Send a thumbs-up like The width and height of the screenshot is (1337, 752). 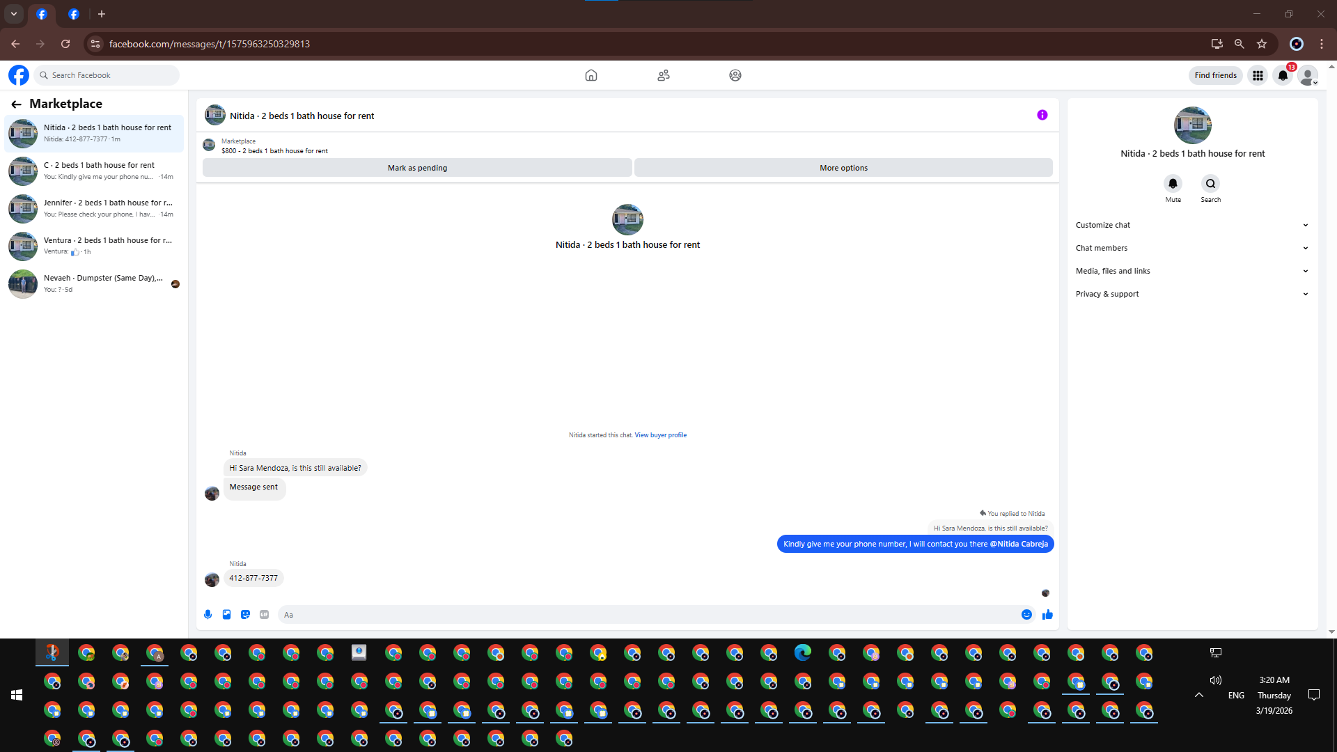point(1047,614)
